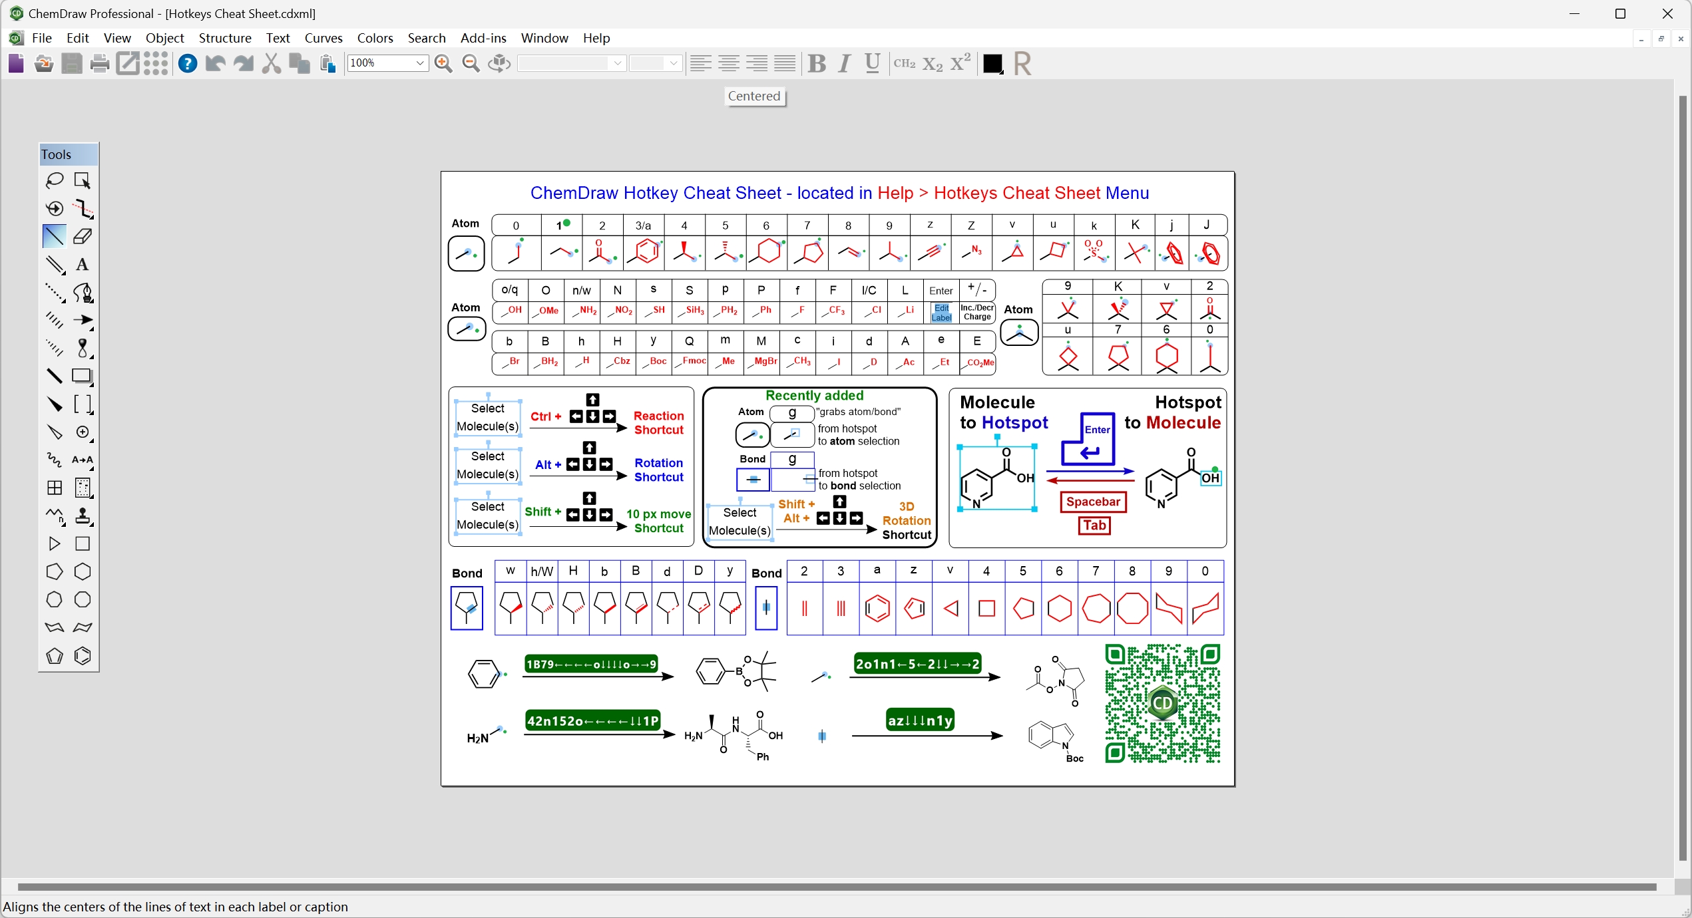Set text alignment to flush left
This screenshot has width=1692, height=918.
click(x=700, y=63)
